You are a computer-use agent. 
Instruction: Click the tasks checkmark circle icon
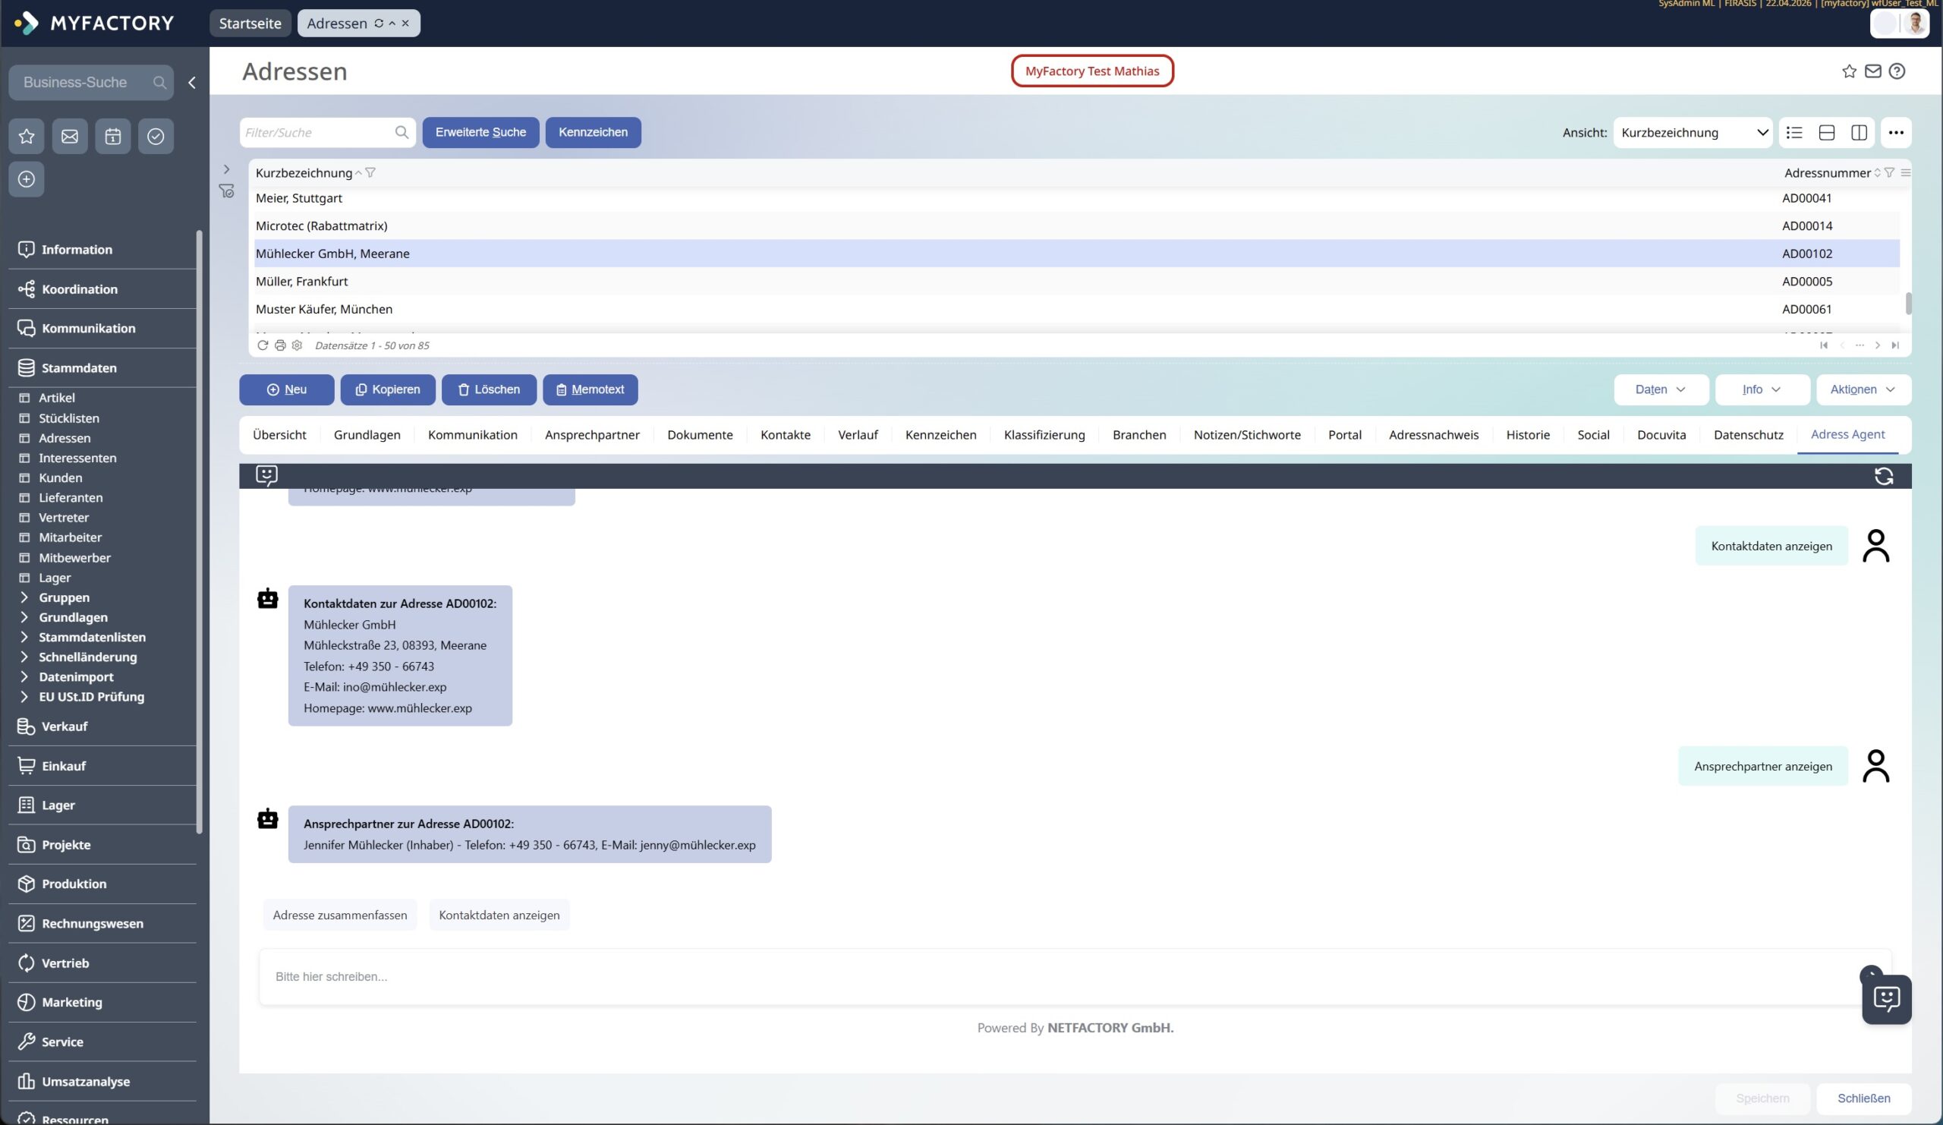pyautogui.click(x=156, y=137)
